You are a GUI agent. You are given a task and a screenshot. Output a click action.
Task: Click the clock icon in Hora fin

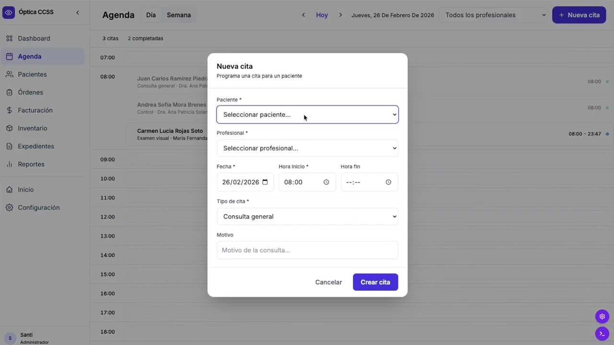(389, 182)
